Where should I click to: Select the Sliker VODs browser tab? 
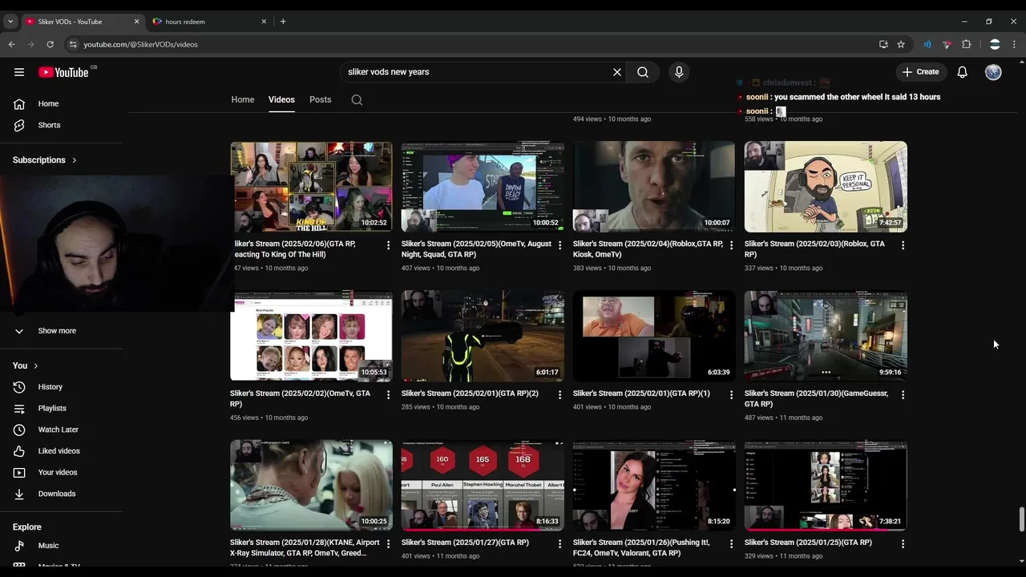80,22
